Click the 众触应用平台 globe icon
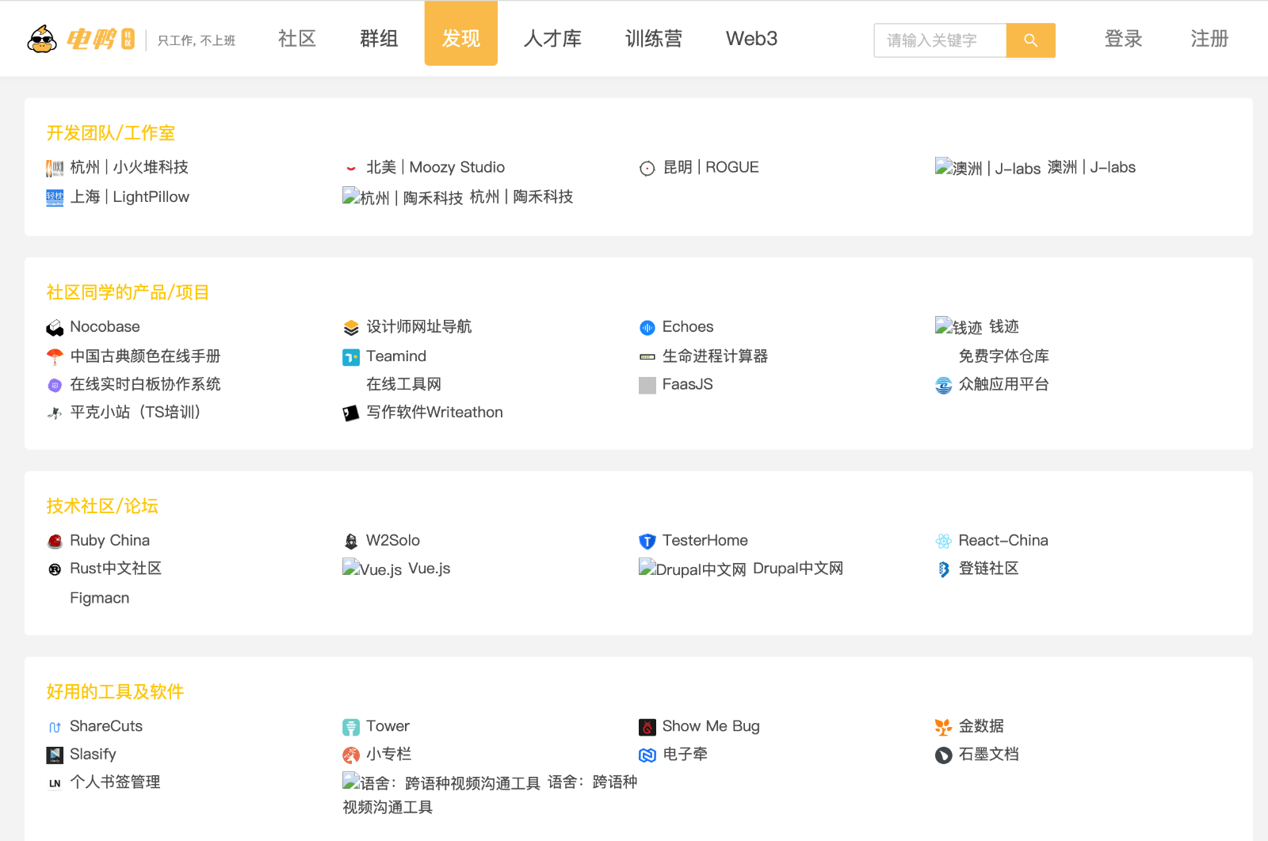This screenshot has height=841, width=1268. click(x=944, y=386)
